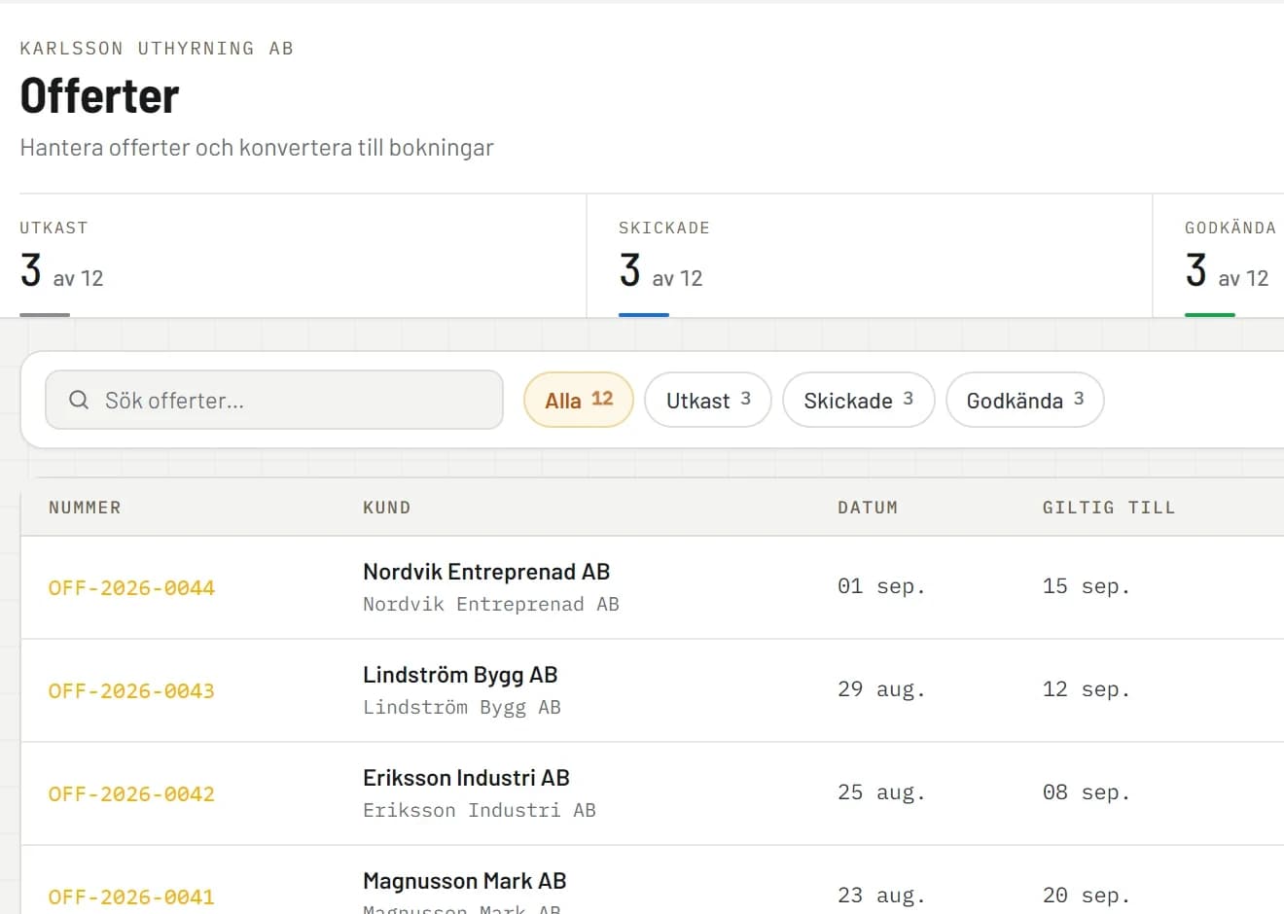Select customer Lindström Bygg AB bold name
This screenshot has width=1284, height=914.
[x=460, y=675]
